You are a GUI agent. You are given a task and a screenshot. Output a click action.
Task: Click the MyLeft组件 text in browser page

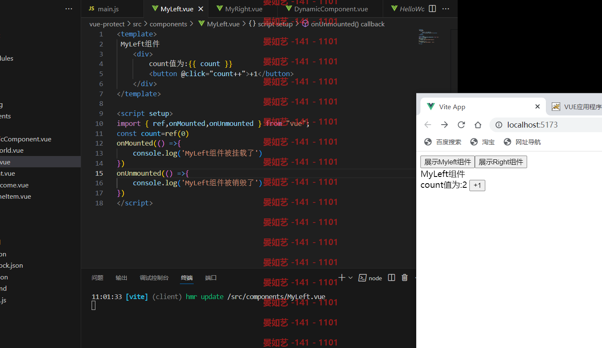(x=443, y=174)
